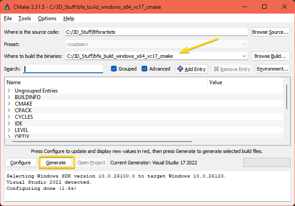Open the build binaries path dropdown arrow
This screenshot has height=206, width=295.
pos(244,56)
